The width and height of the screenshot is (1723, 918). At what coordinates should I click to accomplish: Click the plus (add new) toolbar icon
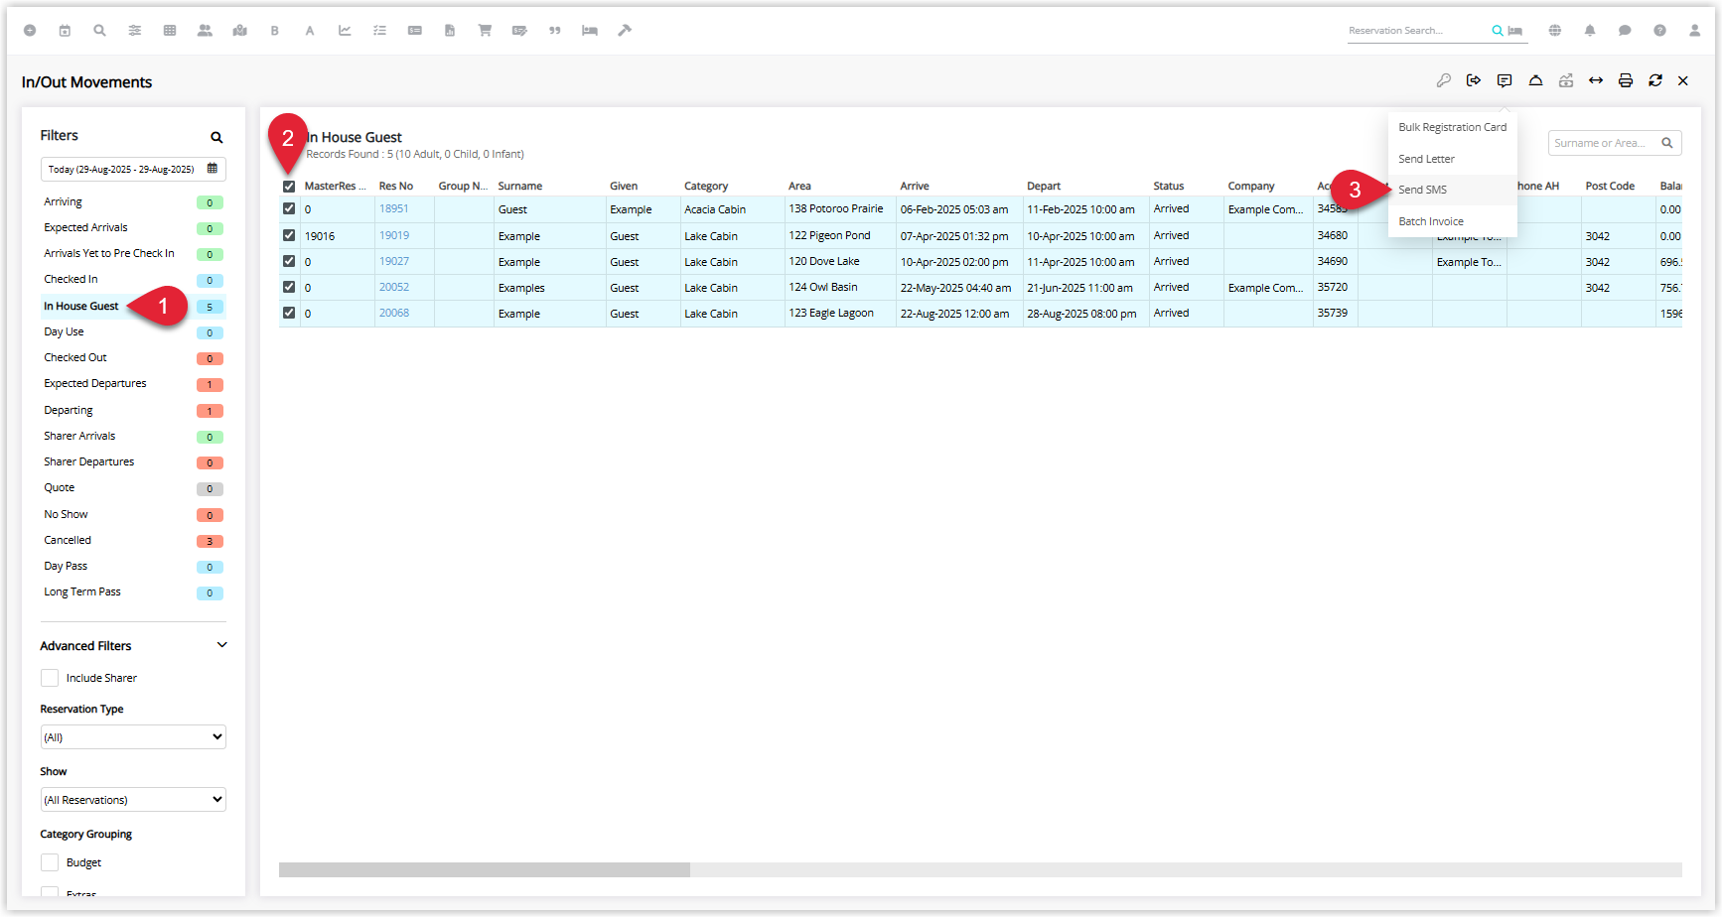tap(30, 31)
